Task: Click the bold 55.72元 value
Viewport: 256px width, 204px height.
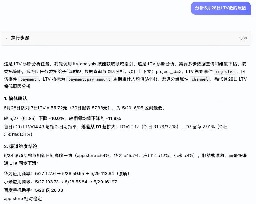Action: [x=59, y=108]
